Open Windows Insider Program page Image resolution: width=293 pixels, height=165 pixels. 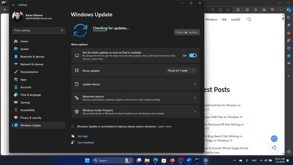coord(136,111)
